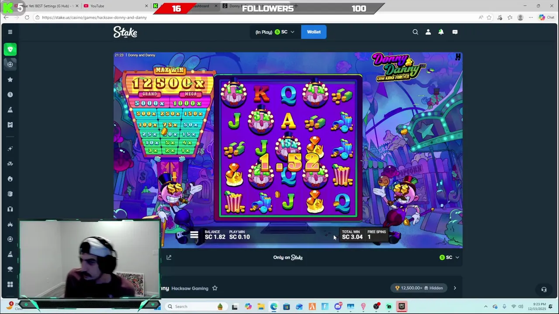This screenshot has height=314, width=559.
Task: Show hidden system tray icons chevron
Action: point(486,307)
